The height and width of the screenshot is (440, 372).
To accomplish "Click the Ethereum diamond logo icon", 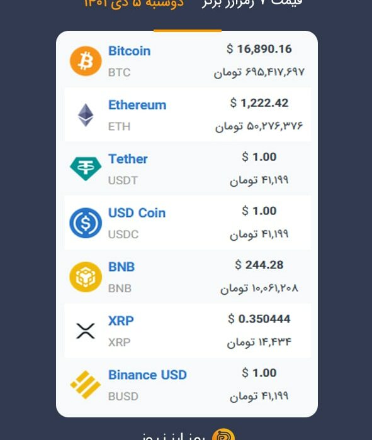I will 86,115.
